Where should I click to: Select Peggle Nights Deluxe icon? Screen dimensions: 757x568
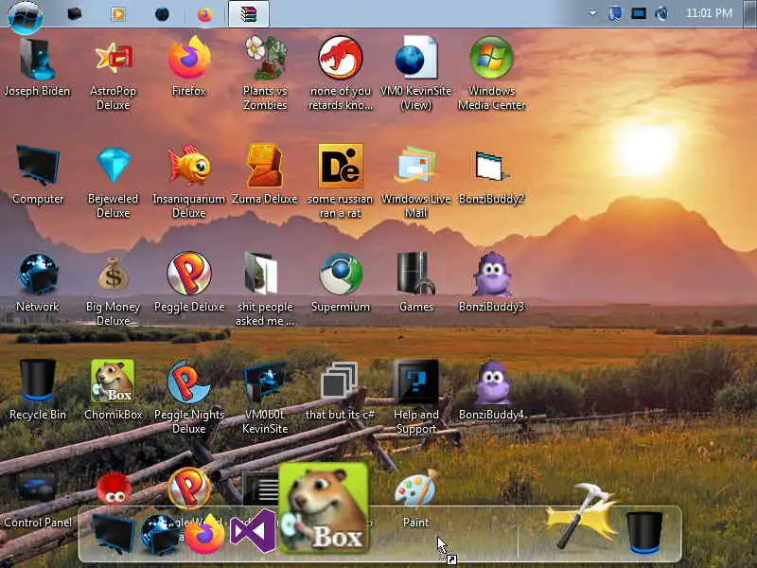click(x=188, y=397)
